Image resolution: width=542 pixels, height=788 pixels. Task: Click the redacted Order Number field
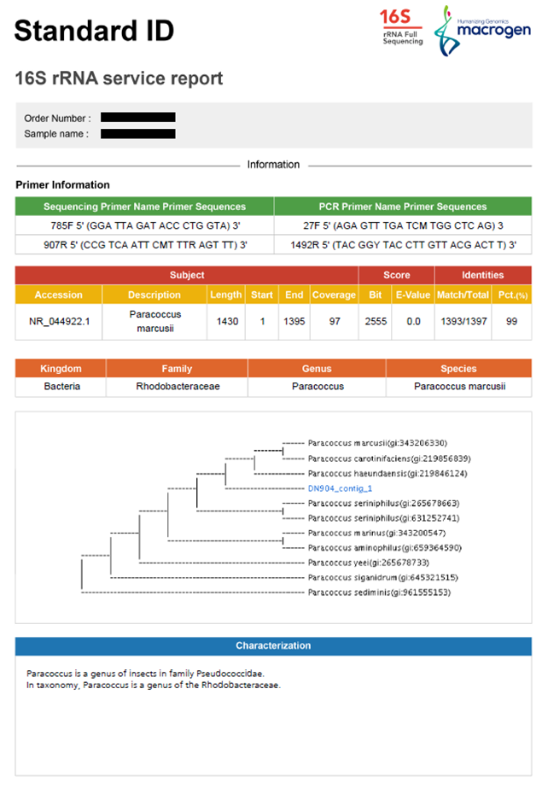(x=137, y=118)
